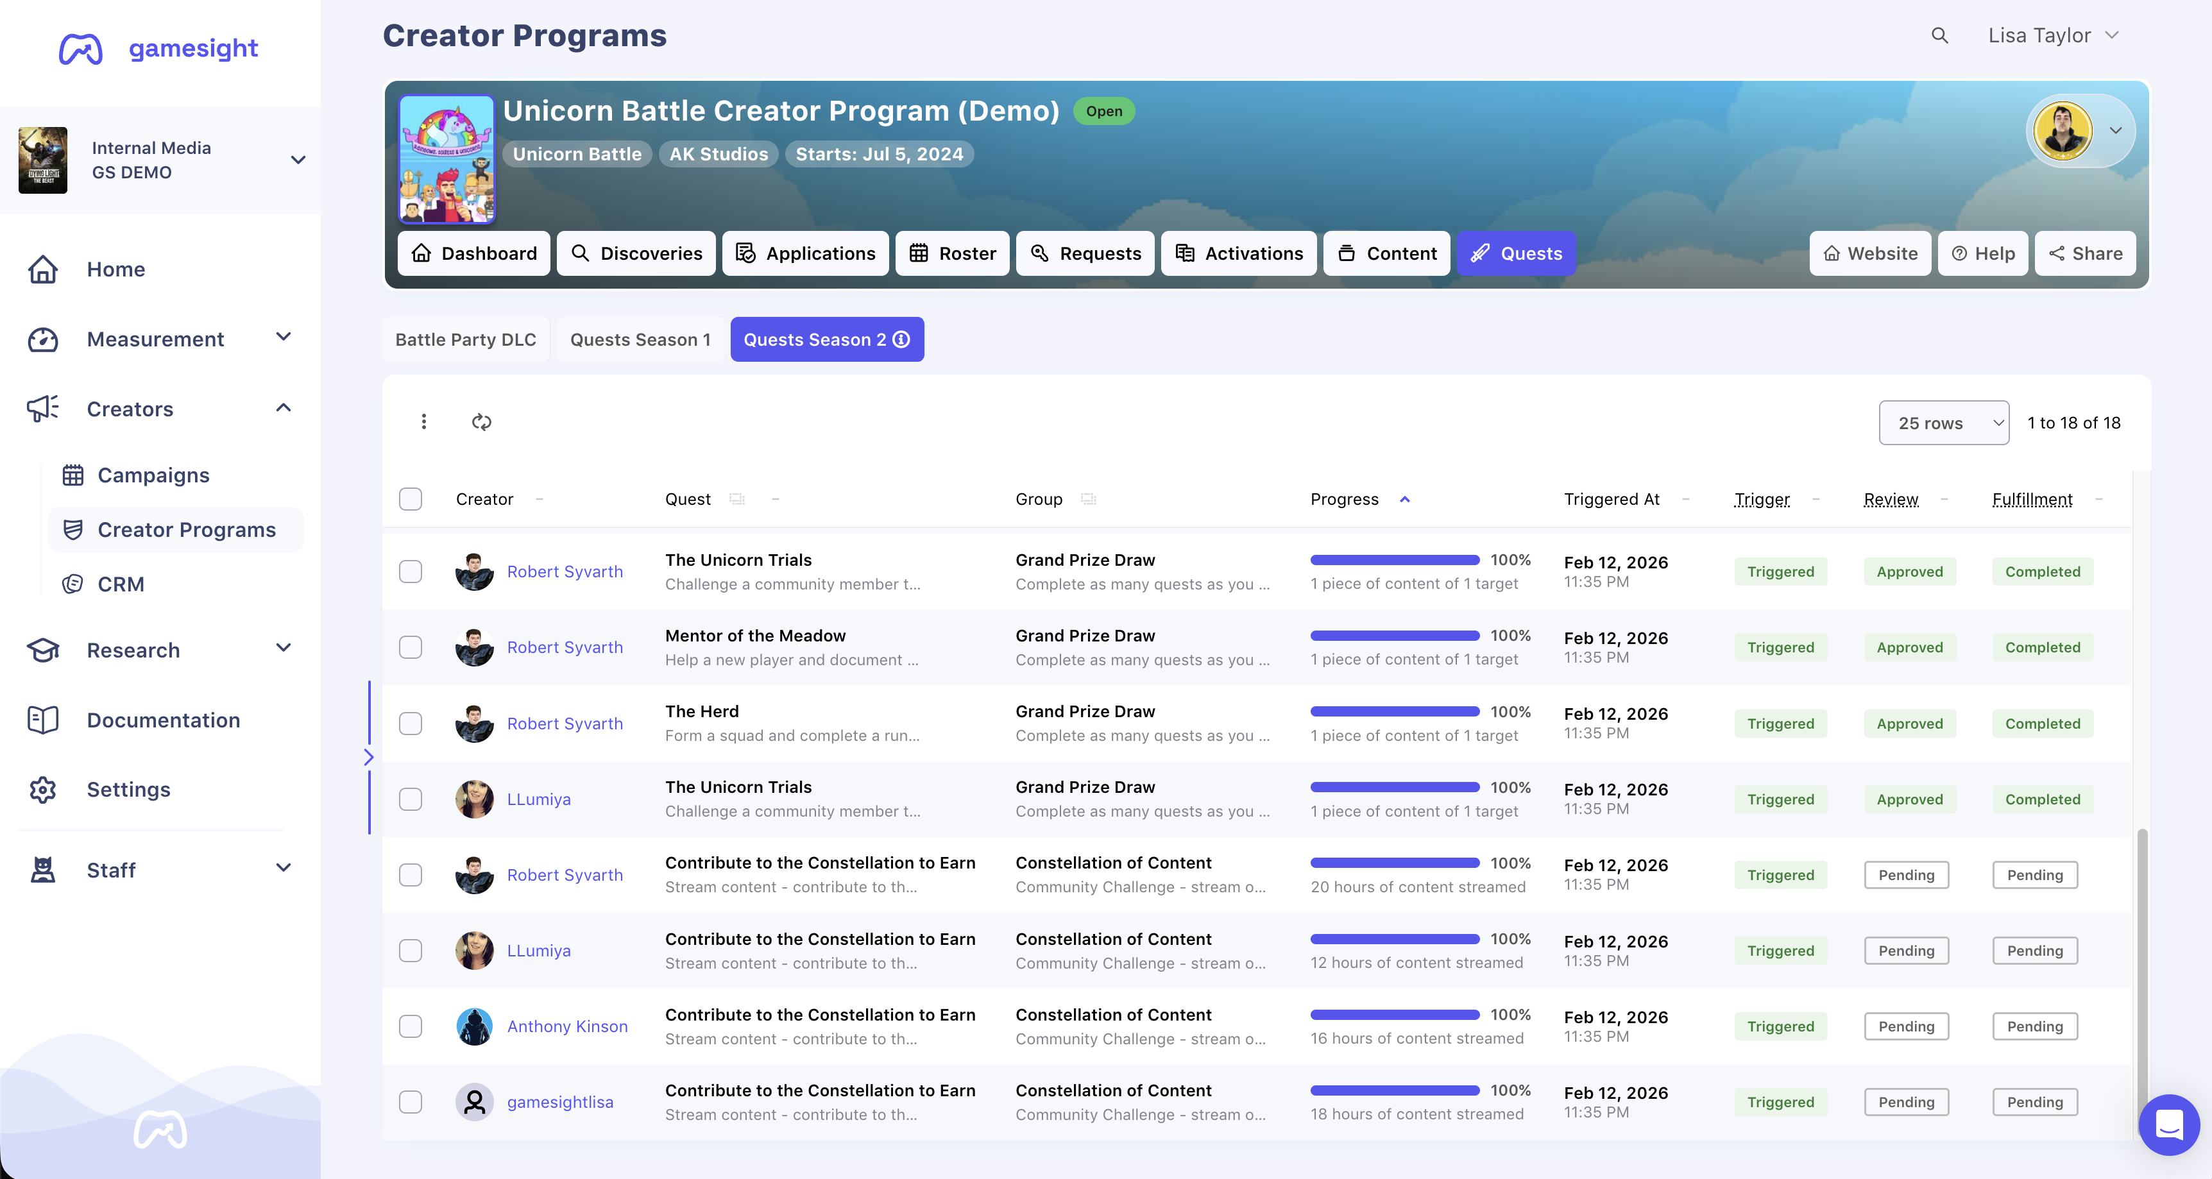Click the Quest column filter icon
This screenshot has height=1179, width=2212.
click(736, 499)
